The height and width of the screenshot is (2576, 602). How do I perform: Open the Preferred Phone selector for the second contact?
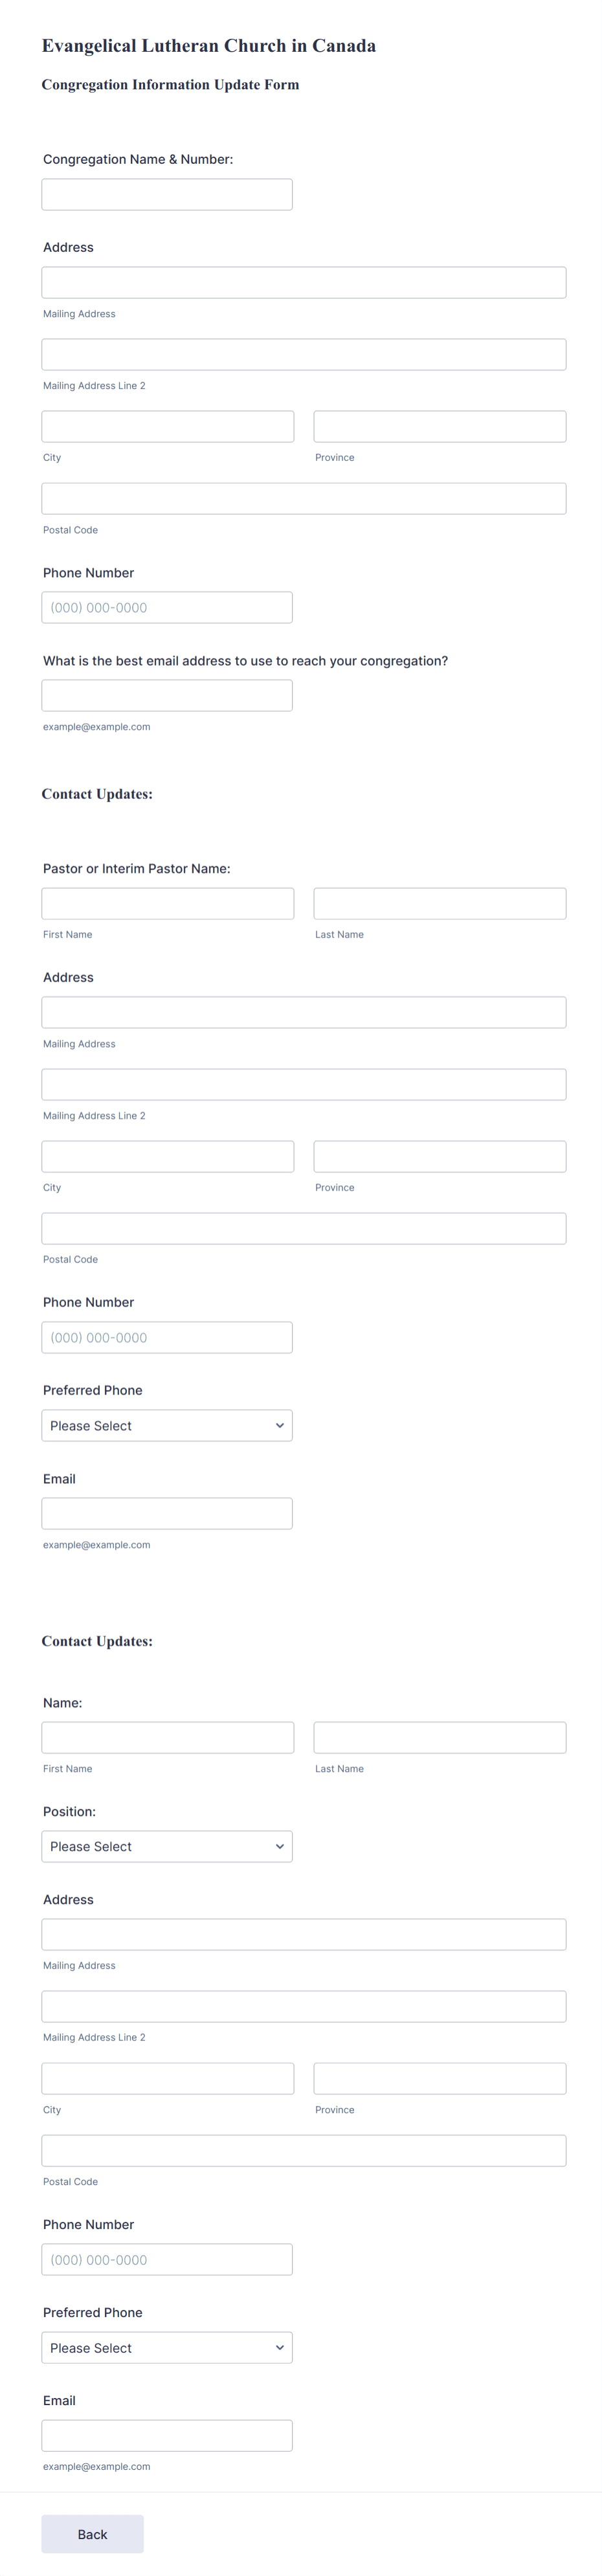coord(166,2347)
